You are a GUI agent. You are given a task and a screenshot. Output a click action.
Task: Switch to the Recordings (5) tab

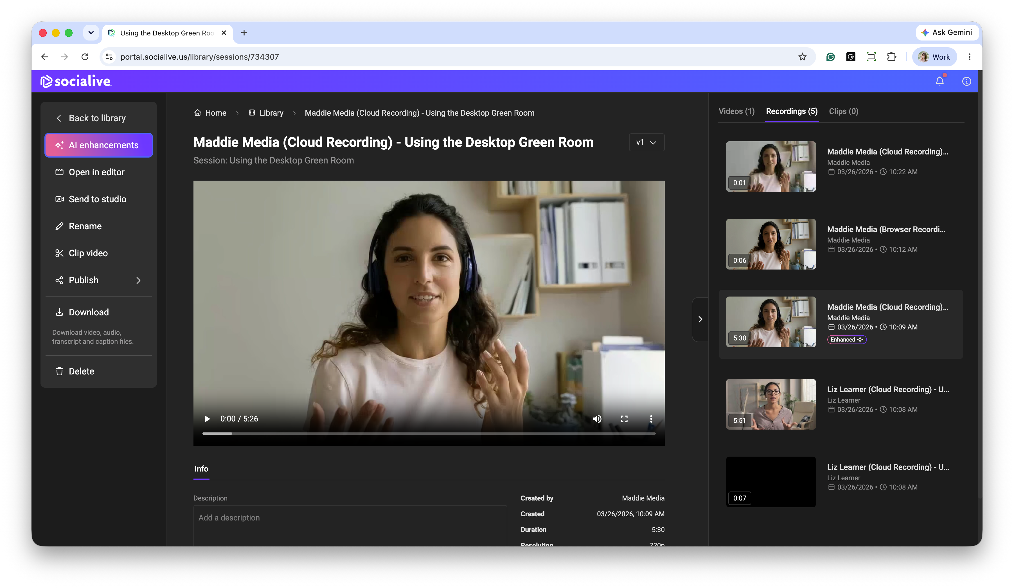(x=792, y=111)
